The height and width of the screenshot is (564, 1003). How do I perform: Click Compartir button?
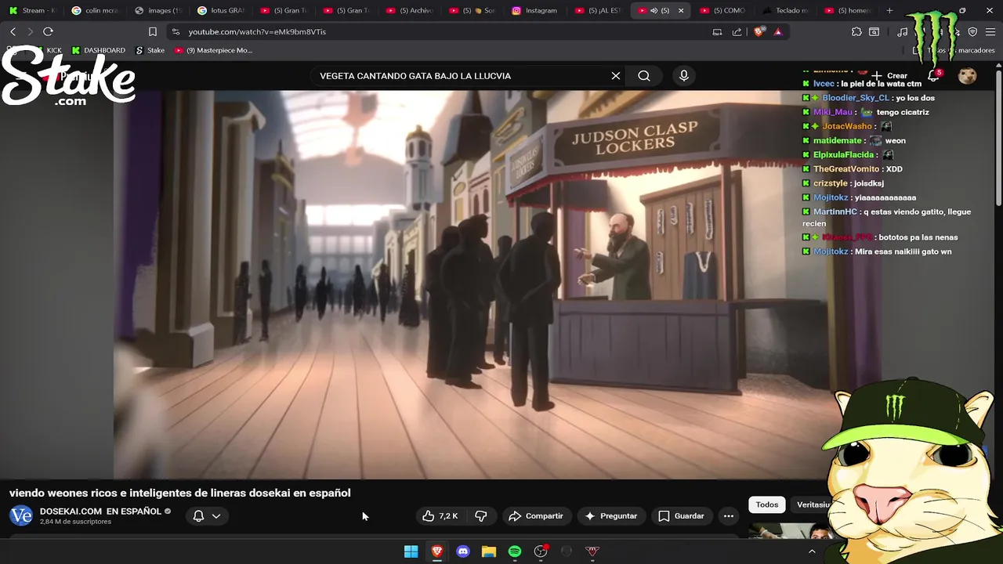(536, 515)
